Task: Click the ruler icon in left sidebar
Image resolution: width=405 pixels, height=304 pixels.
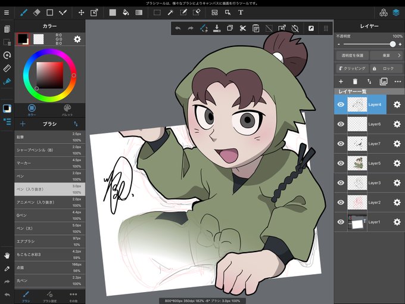Action: pyautogui.click(x=7, y=68)
